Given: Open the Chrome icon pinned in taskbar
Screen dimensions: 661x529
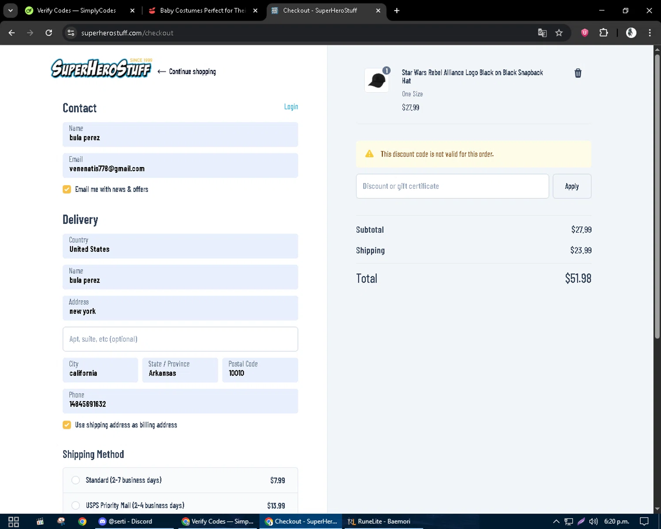Looking at the screenshot, I should (82, 522).
